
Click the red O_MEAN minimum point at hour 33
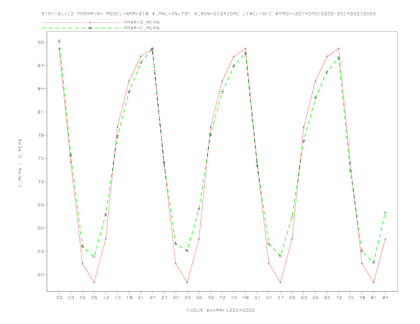[187, 282]
